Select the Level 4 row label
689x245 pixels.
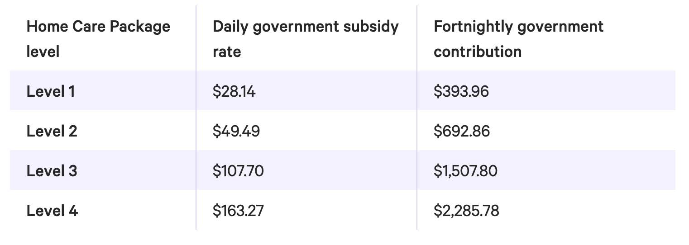click(52, 211)
